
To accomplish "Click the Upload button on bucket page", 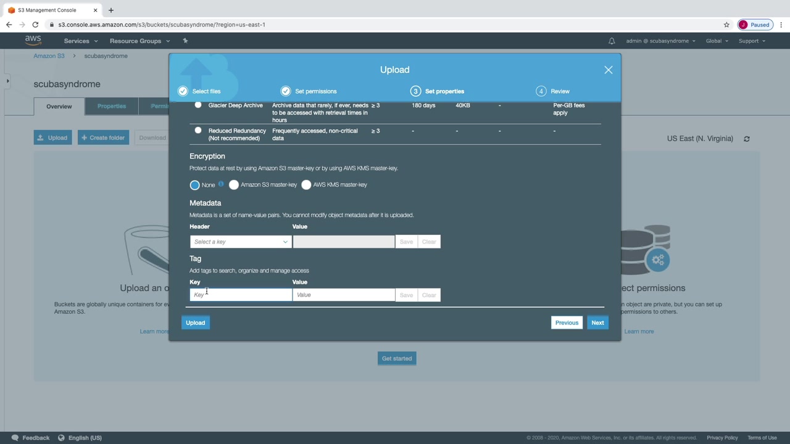I will 53,138.
